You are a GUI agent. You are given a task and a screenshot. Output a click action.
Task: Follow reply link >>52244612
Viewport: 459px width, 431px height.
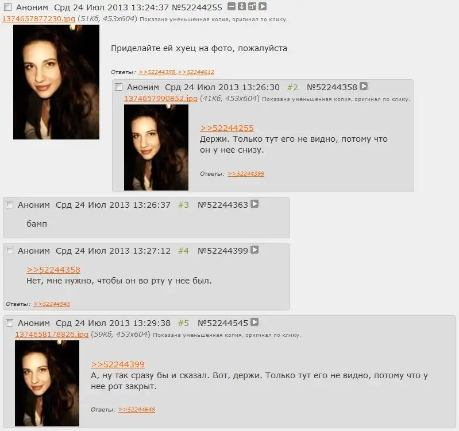[x=196, y=72]
